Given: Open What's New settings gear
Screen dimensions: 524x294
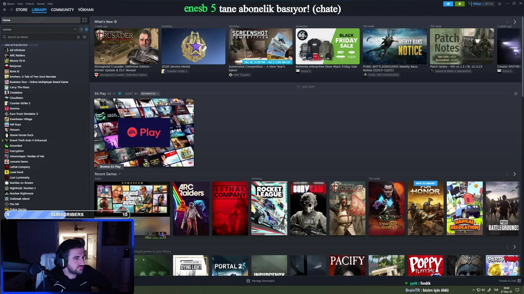Looking at the screenshot, I should 115,22.
